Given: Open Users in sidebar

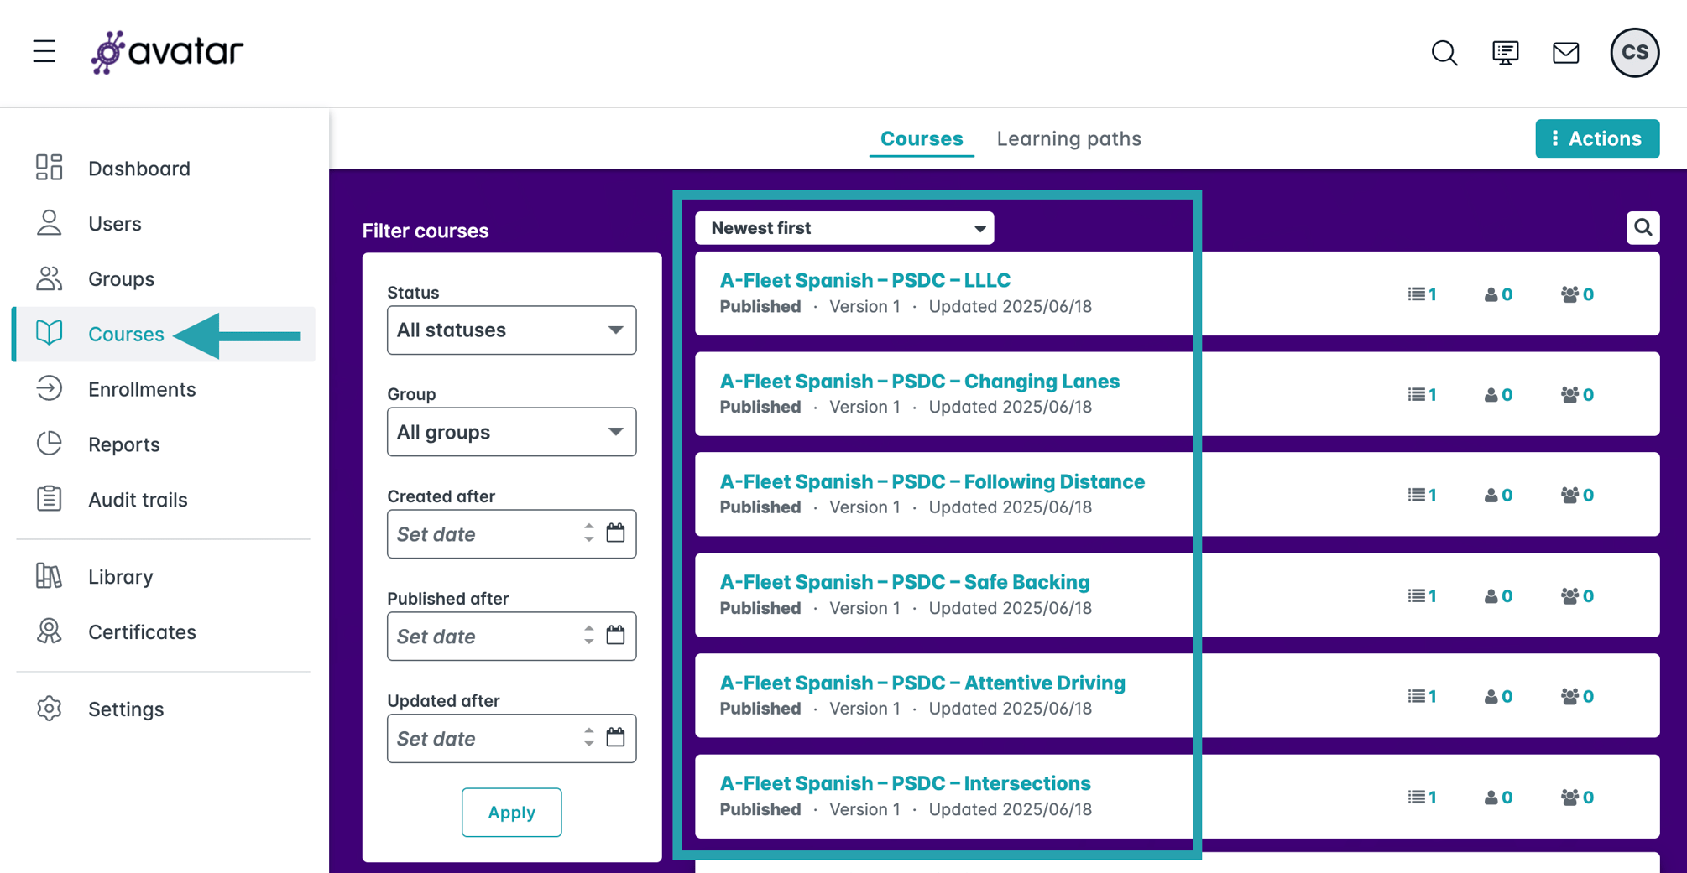Looking at the screenshot, I should (x=164, y=224).
